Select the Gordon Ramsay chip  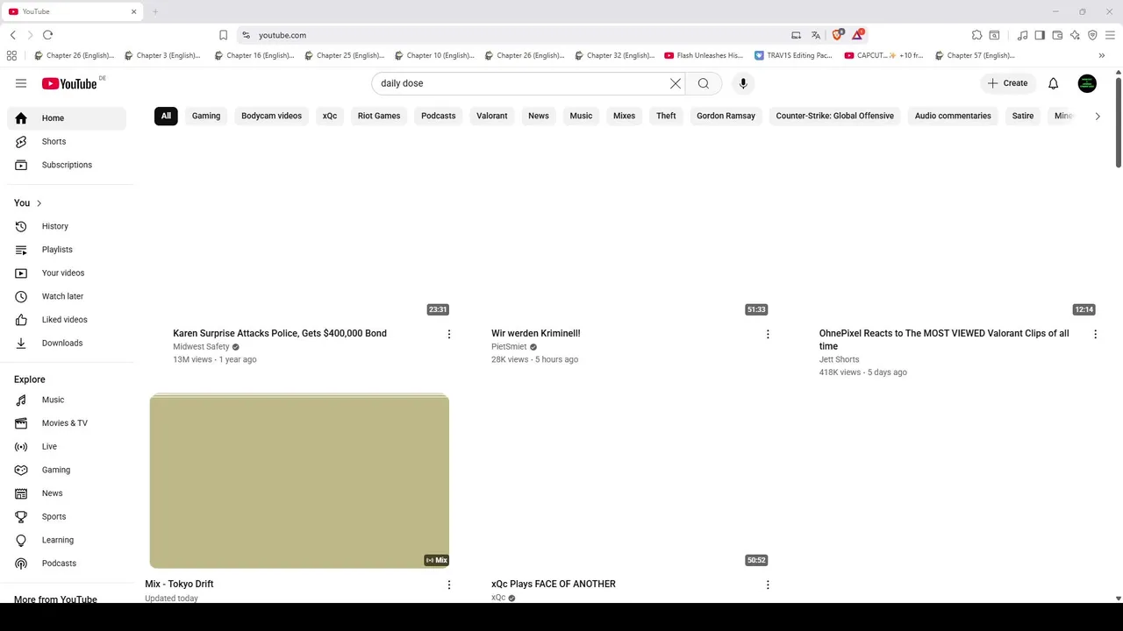pyautogui.click(x=726, y=116)
